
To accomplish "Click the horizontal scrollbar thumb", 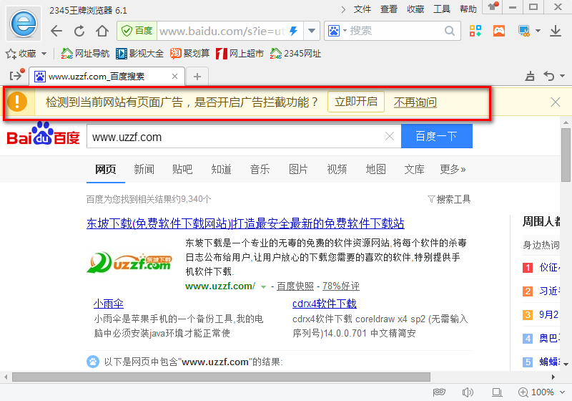I will (x=221, y=377).
